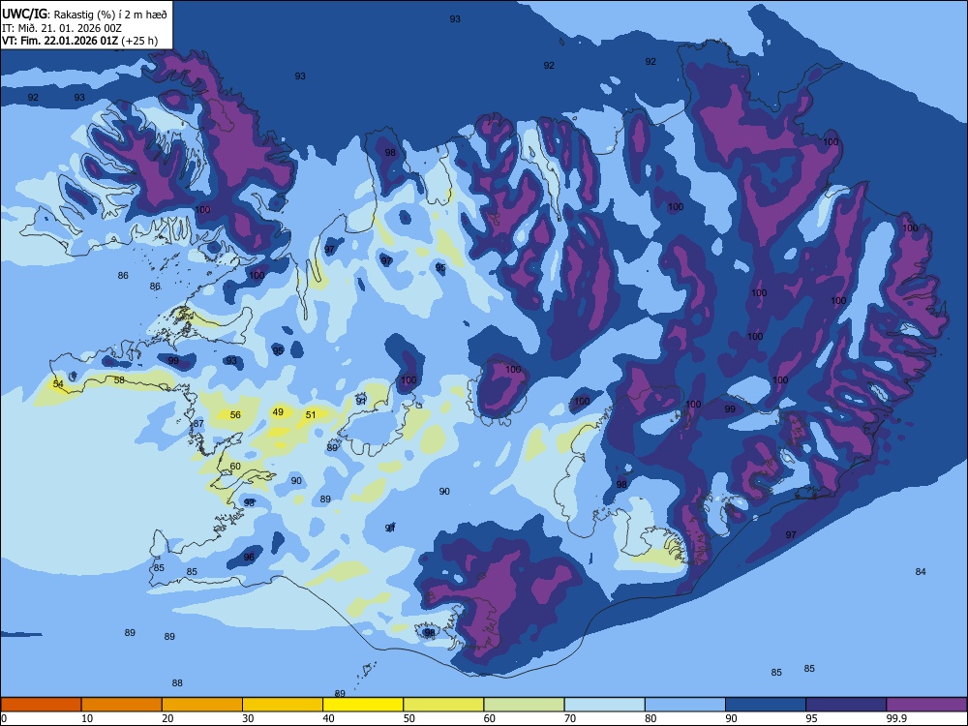The height and width of the screenshot is (726, 968).
Task: Click the humidity value 56 on the map
Action: click(x=235, y=415)
